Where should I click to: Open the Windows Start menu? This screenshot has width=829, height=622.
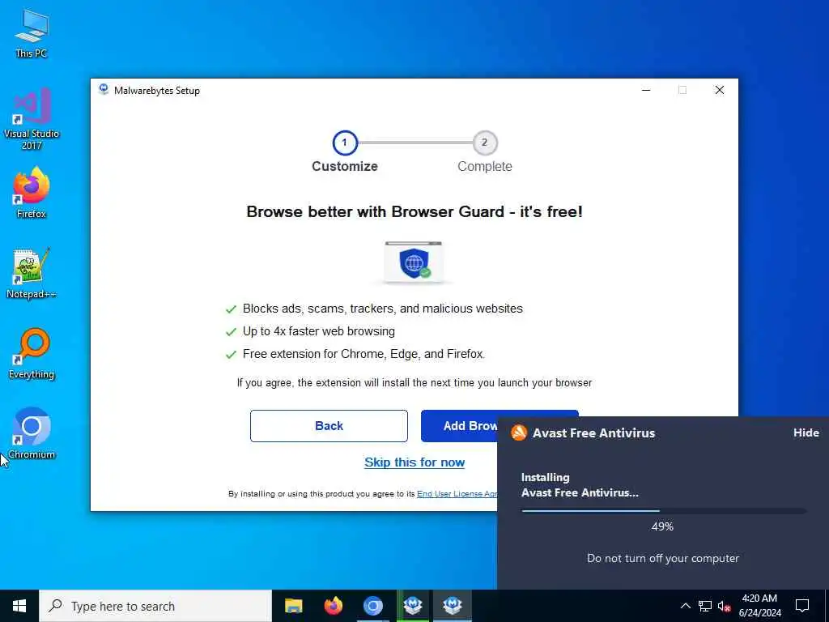click(x=19, y=606)
